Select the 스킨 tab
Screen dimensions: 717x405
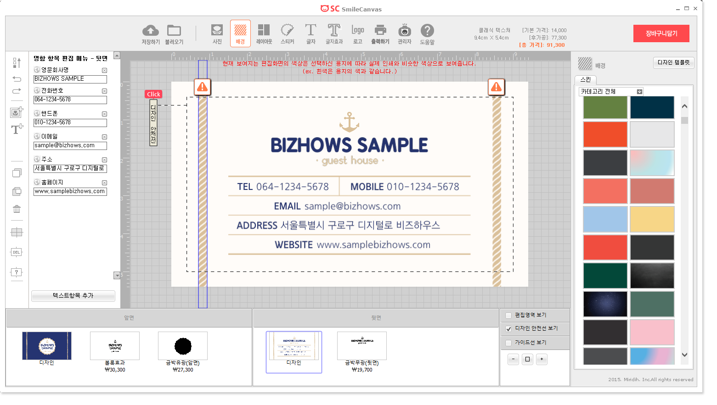pos(585,79)
